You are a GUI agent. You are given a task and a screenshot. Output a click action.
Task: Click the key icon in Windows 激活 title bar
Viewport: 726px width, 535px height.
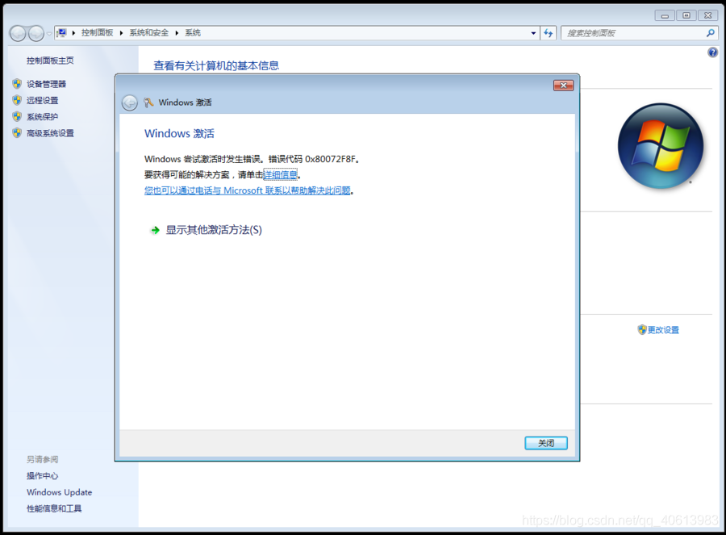tap(148, 102)
